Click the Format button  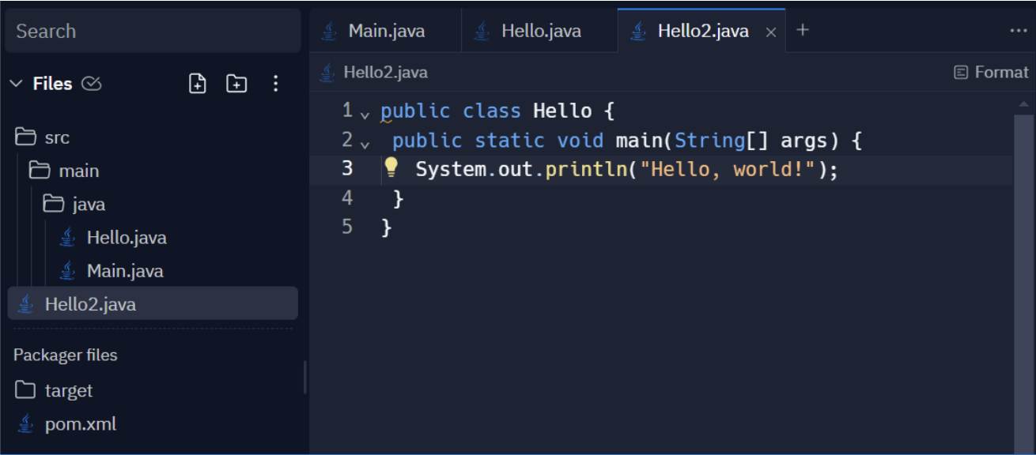point(991,71)
